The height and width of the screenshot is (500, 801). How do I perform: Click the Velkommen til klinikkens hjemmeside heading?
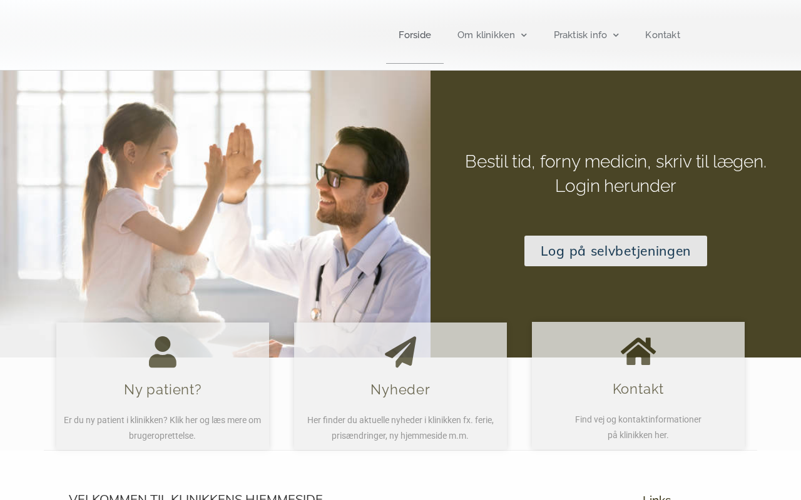pos(196,496)
